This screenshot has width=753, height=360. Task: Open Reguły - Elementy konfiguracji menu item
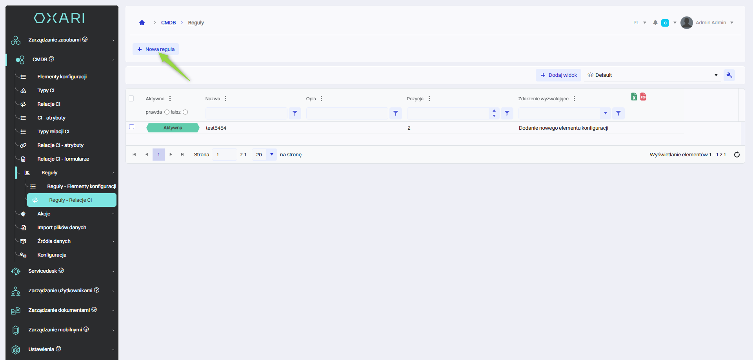click(81, 186)
